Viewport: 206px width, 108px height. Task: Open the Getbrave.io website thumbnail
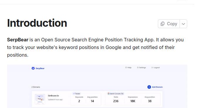click(40, 99)
